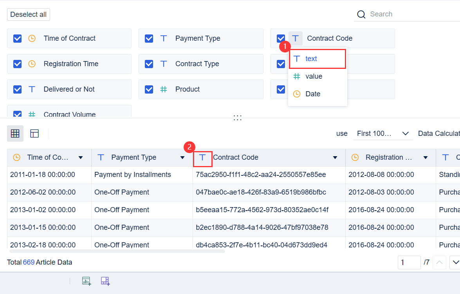Uncheck the Payment Type checkbox
The image size is (460, 294).
(x=149, y=38)
